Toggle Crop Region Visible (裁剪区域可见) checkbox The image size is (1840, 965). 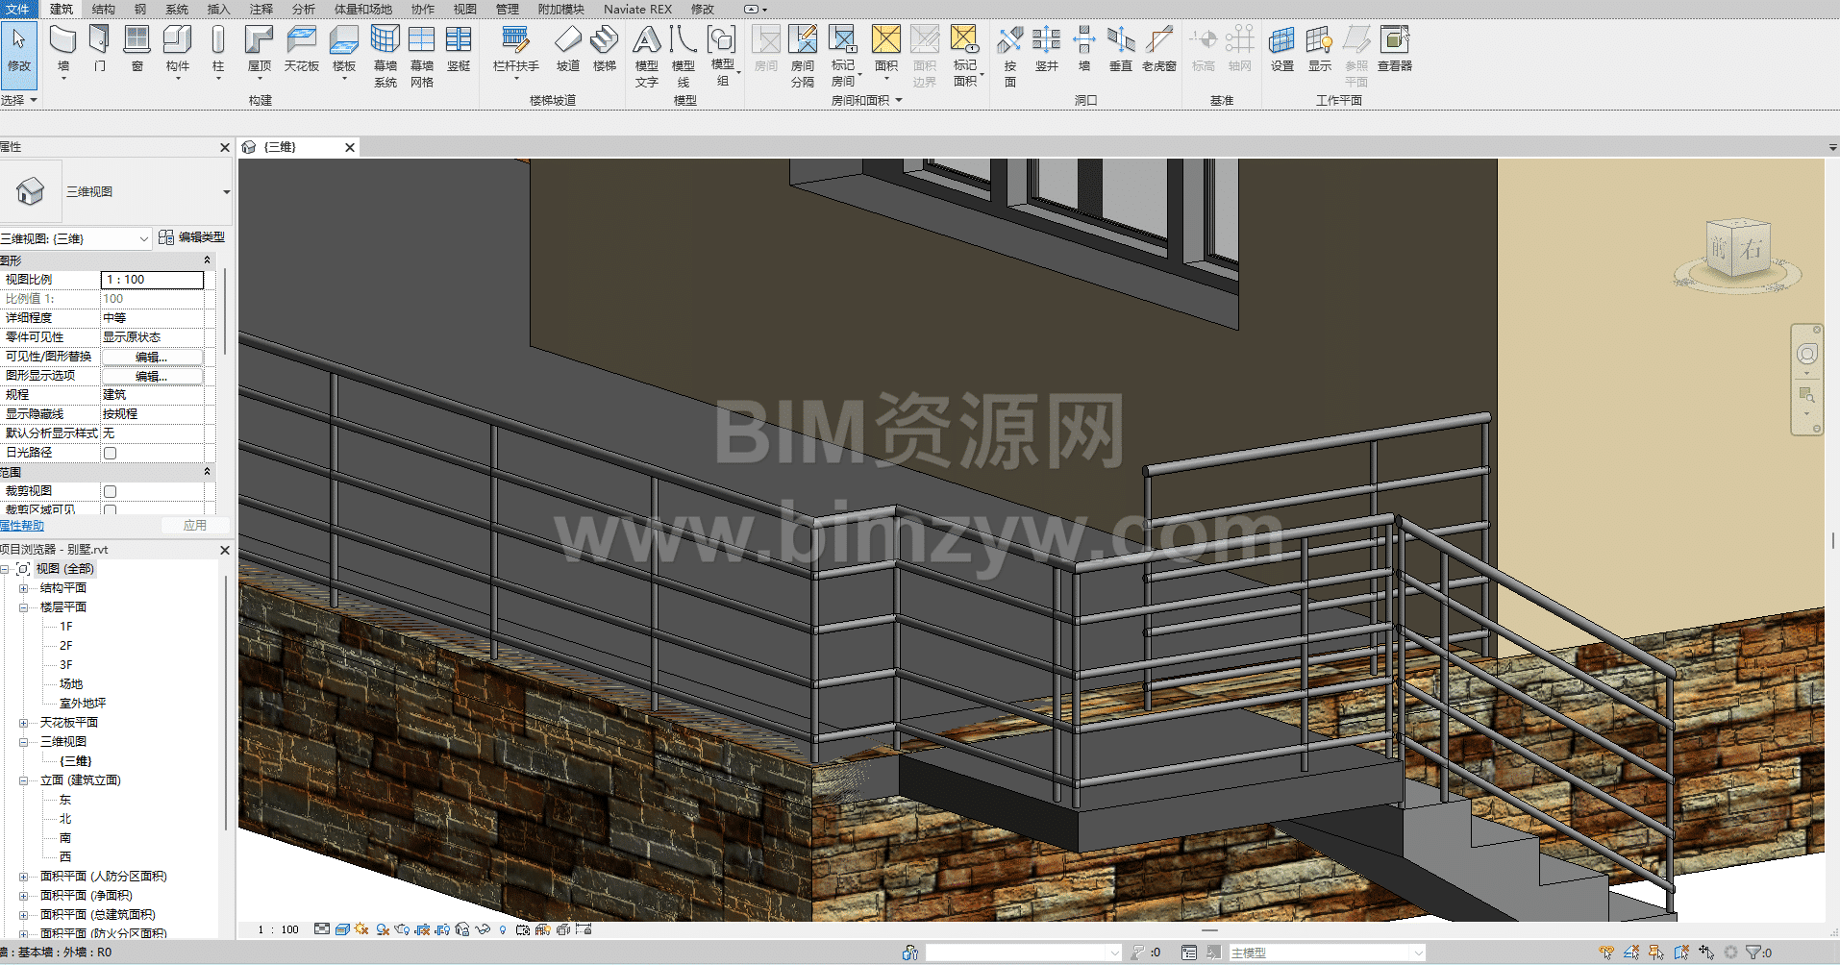click(111, 510)
